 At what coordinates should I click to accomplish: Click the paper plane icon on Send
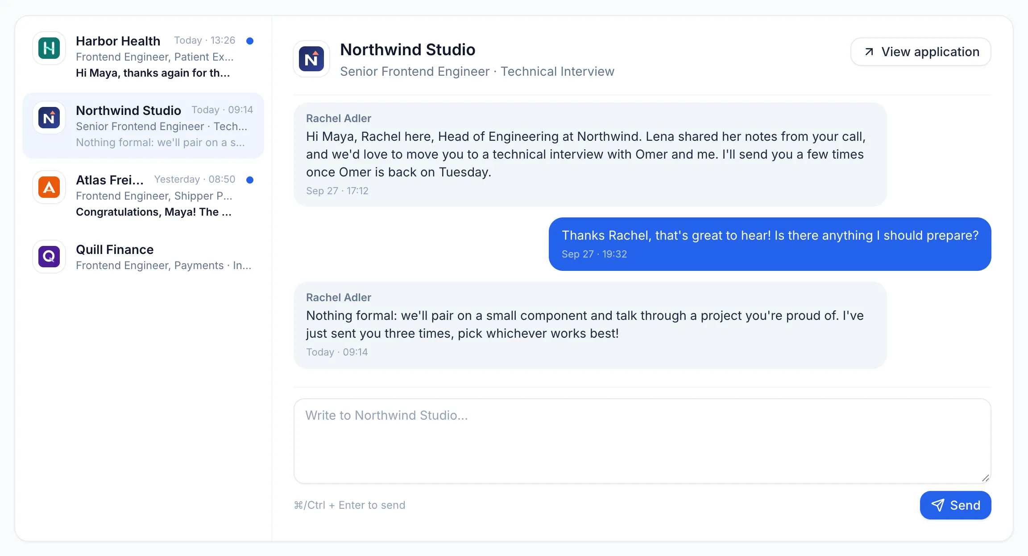click(x=938, y=505)
